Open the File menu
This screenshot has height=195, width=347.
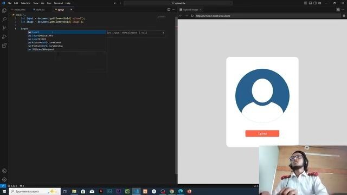tap(10, 3)
